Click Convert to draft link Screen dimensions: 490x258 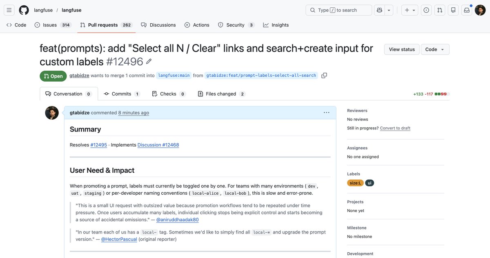point(395,128)
